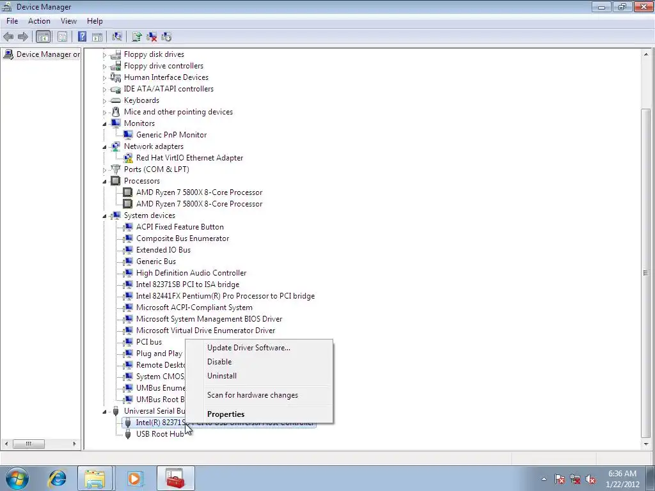This screenshot has height=491, width=655.
Task: Click the Action Center flag tray icon
Action: pyautogui.click(x=560, y=479)
